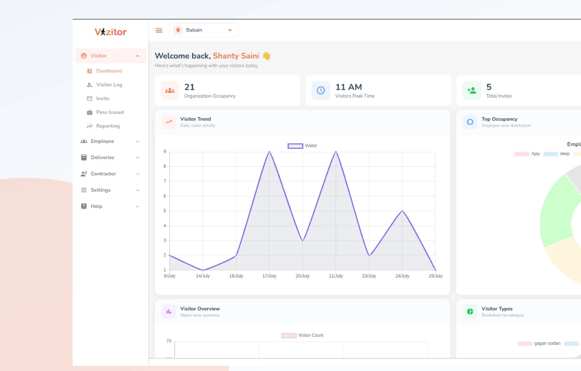The height and width of the screenshot is (371, 581).
Task: Open the Reporting page
Action: [108, 126]
